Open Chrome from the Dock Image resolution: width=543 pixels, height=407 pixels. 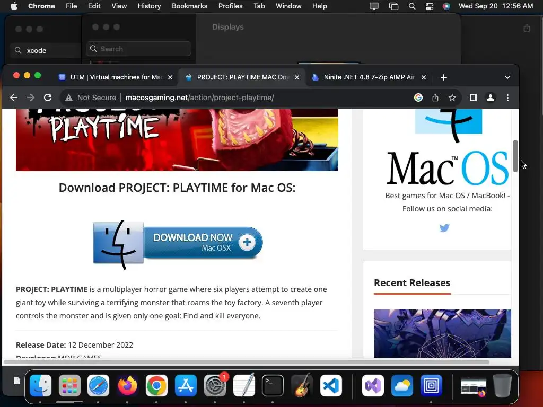tap(156, 386)
